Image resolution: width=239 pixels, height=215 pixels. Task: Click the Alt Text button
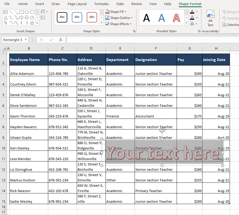(210, 17)
